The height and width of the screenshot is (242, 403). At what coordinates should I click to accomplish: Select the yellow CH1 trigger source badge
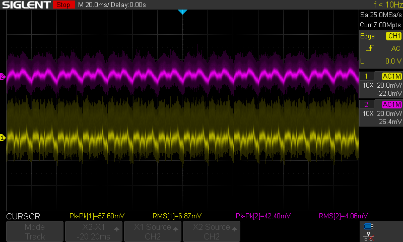393,36
